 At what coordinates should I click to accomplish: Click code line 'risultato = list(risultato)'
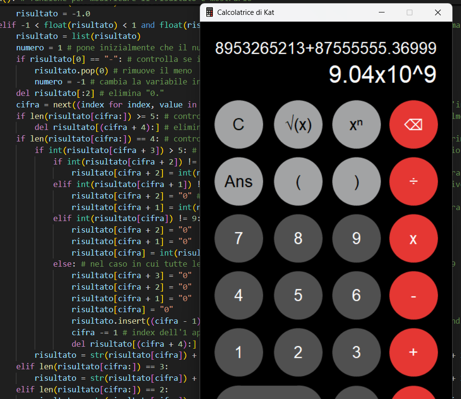pyautogui.click(x=78, y=36)
